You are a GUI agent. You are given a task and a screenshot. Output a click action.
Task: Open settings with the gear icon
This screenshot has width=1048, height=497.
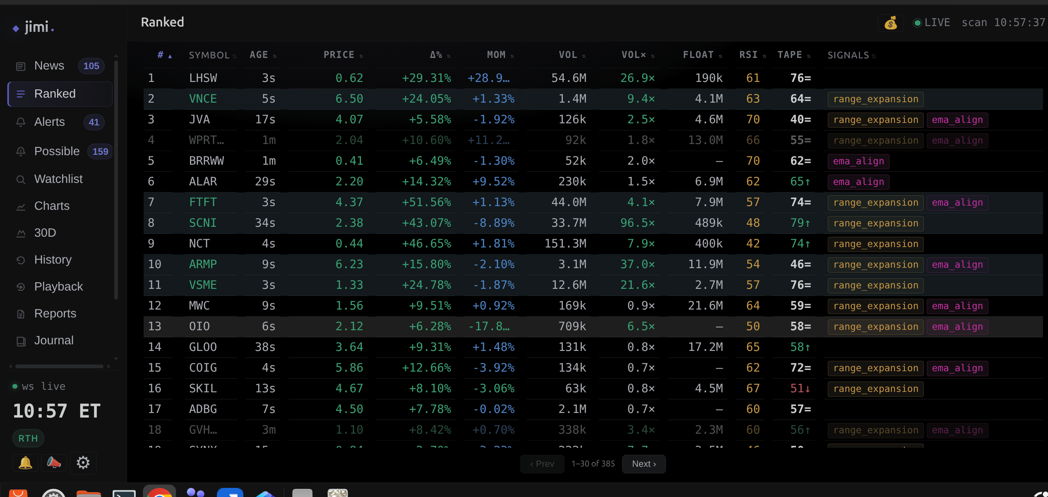pos(83,463)
